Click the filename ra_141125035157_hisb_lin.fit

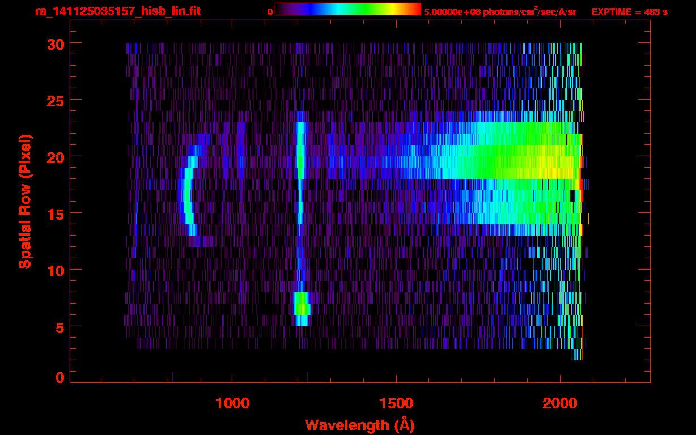click(x=118, y=11)
